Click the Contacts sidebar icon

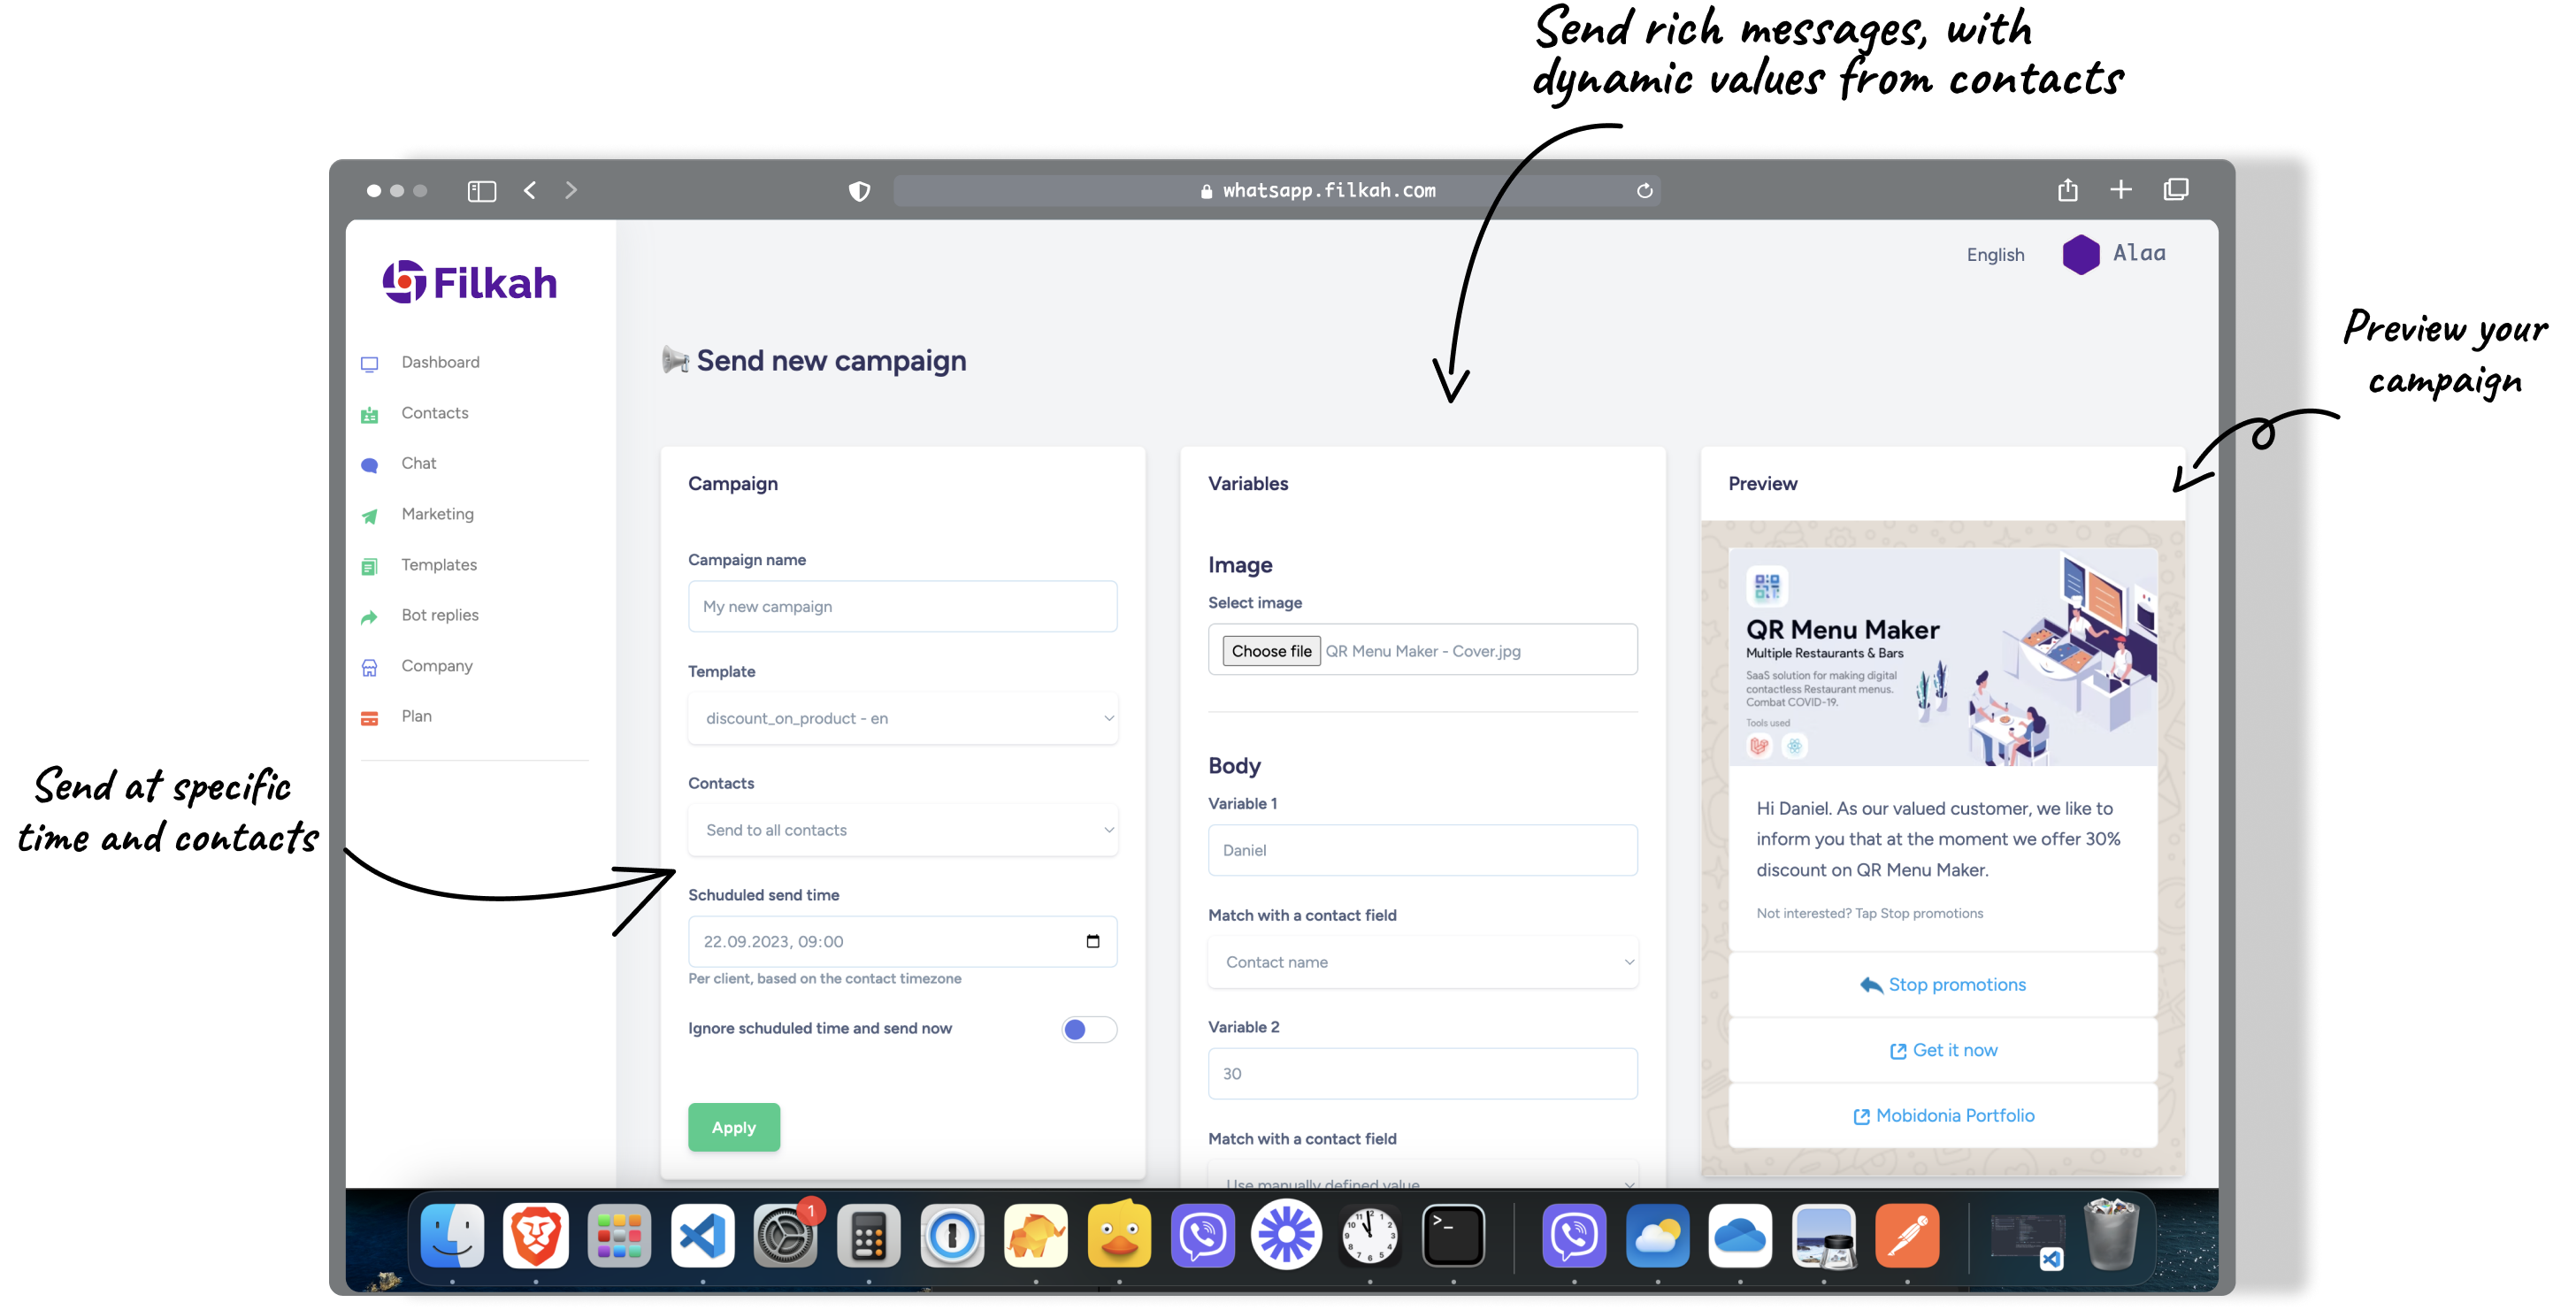[371, 411]
